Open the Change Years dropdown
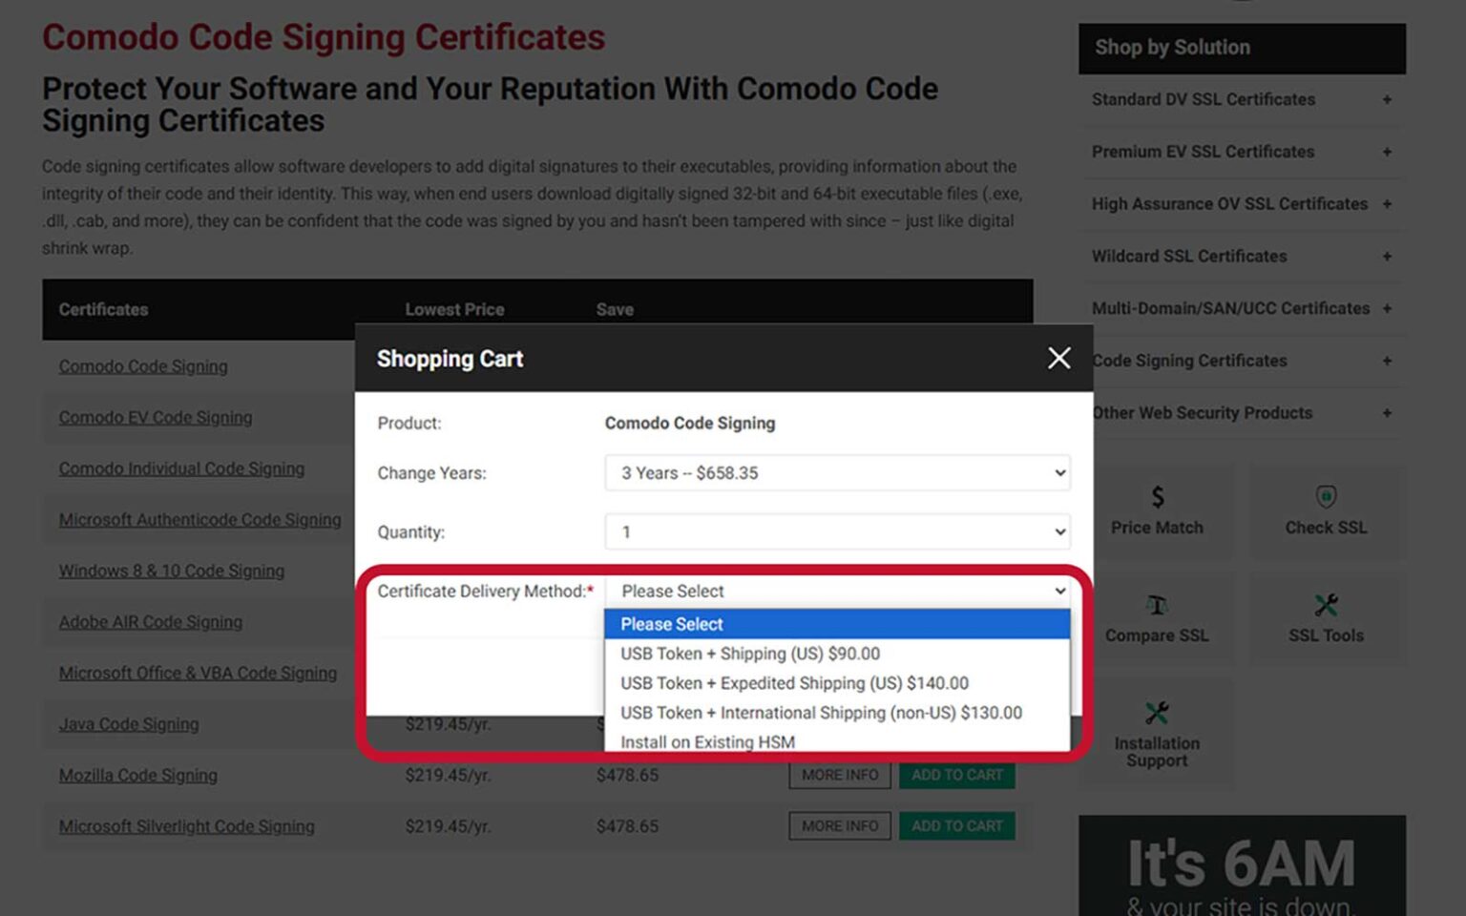This screenshot has width=1466, height=916. point(837,472)
